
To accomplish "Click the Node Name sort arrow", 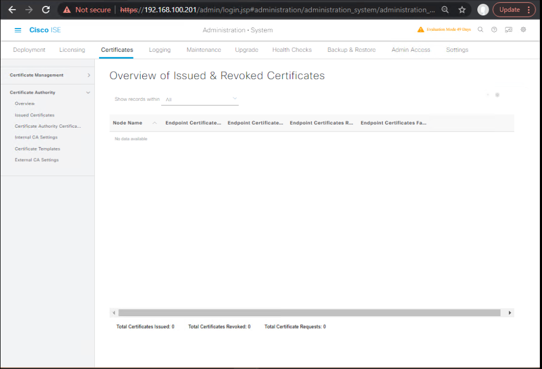I will [x=155, y=123].
